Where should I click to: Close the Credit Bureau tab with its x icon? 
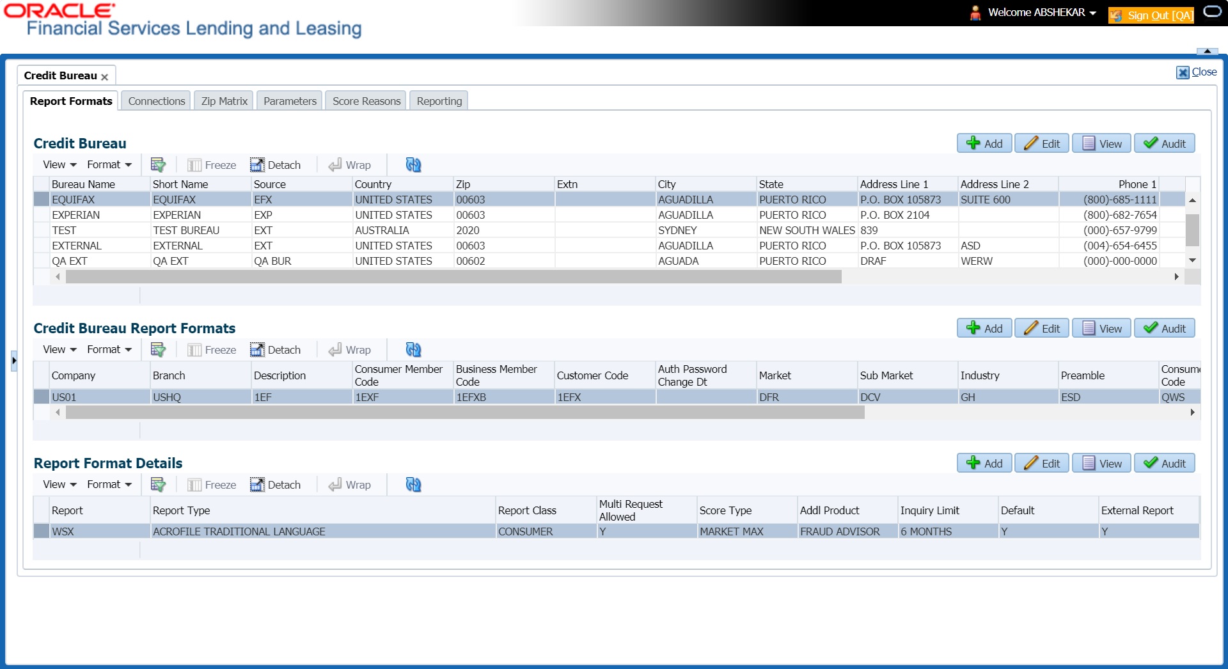coord(104,77)
